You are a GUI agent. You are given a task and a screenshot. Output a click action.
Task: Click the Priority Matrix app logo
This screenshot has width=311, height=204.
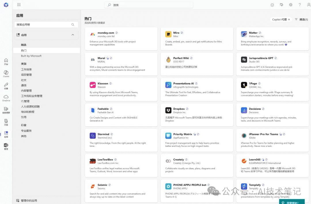[168, 136]
